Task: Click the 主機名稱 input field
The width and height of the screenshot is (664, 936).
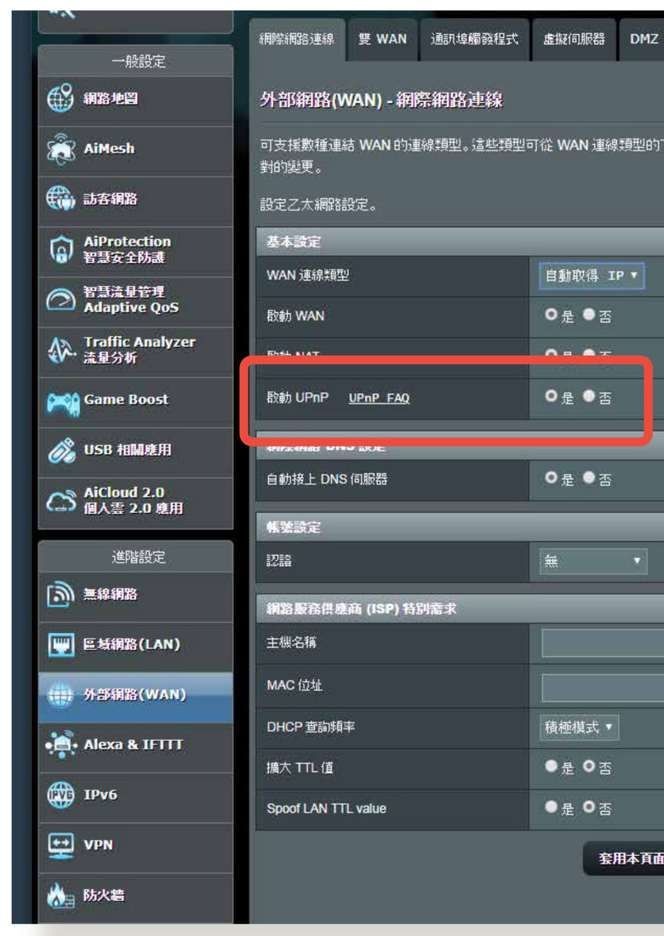Action: coord(603,643)
